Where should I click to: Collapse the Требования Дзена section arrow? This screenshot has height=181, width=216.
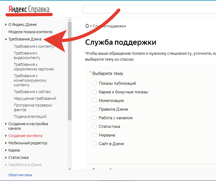coord(6,39)
